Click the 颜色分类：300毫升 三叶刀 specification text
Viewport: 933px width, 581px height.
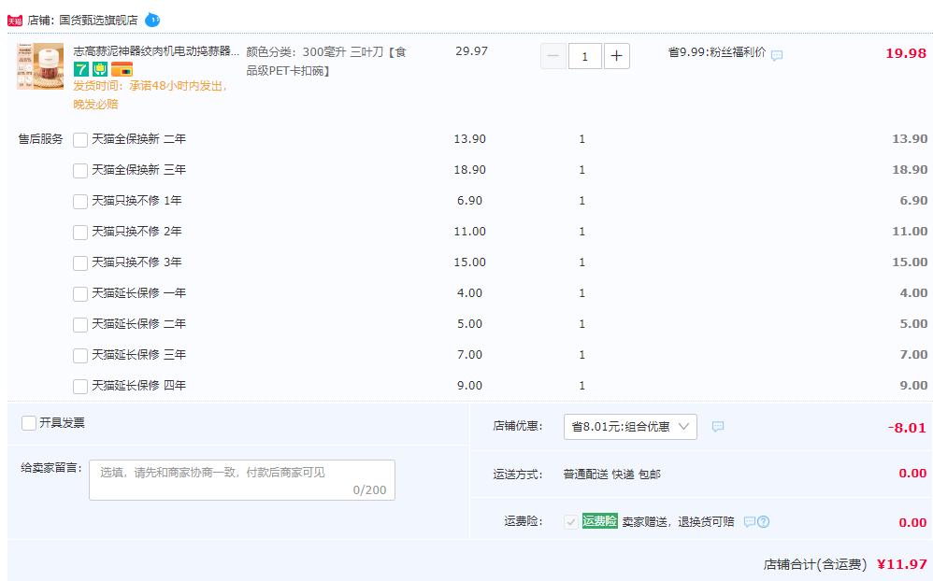pos(326,62)
